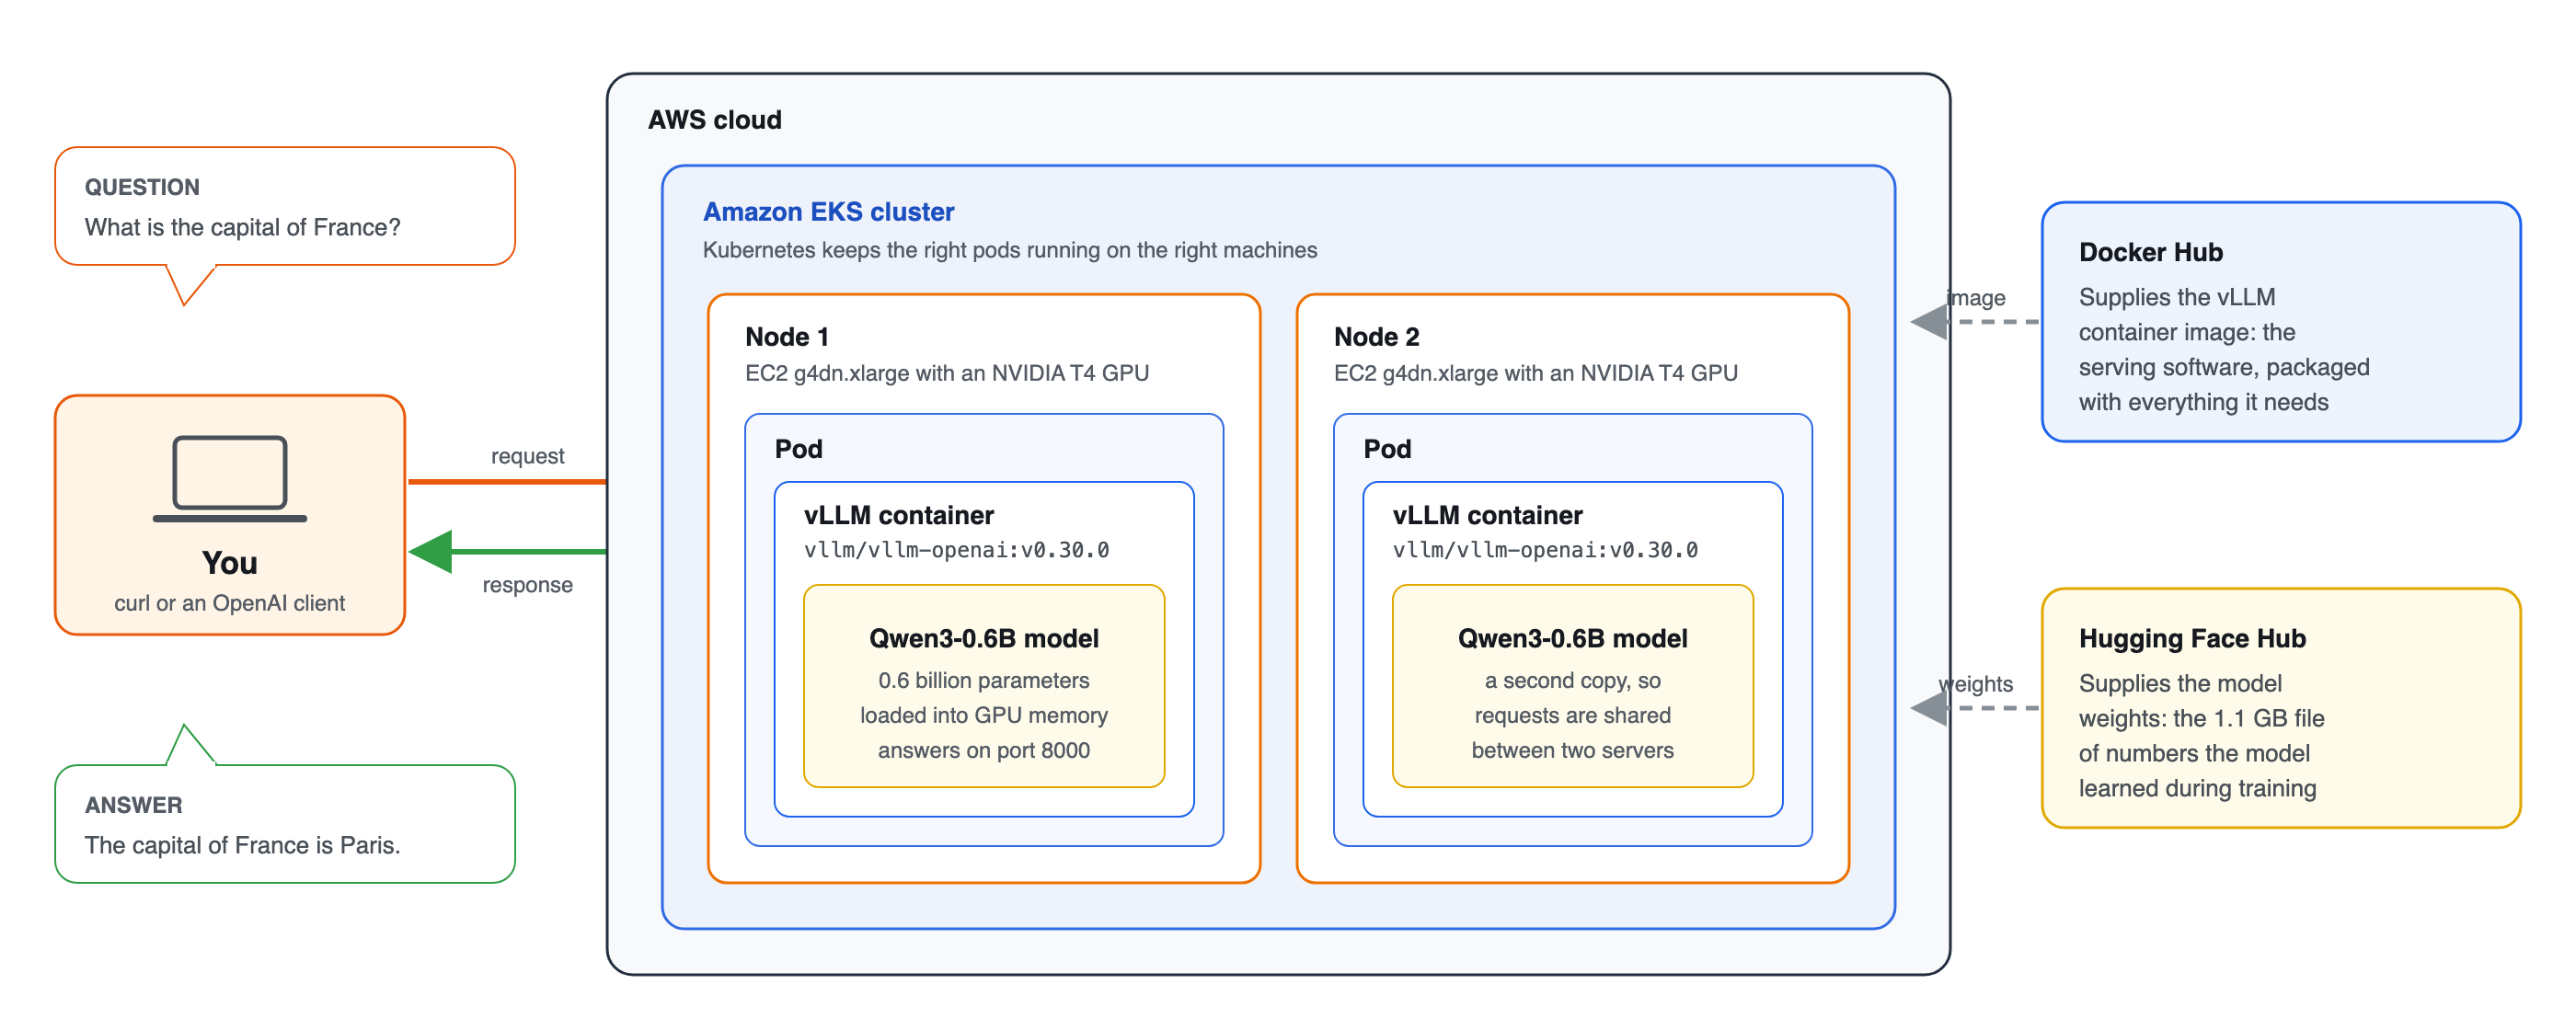Click 'Qwen3-0.6B model' title in Node 1
The image size is (2576, 1030).
point(984,638)
